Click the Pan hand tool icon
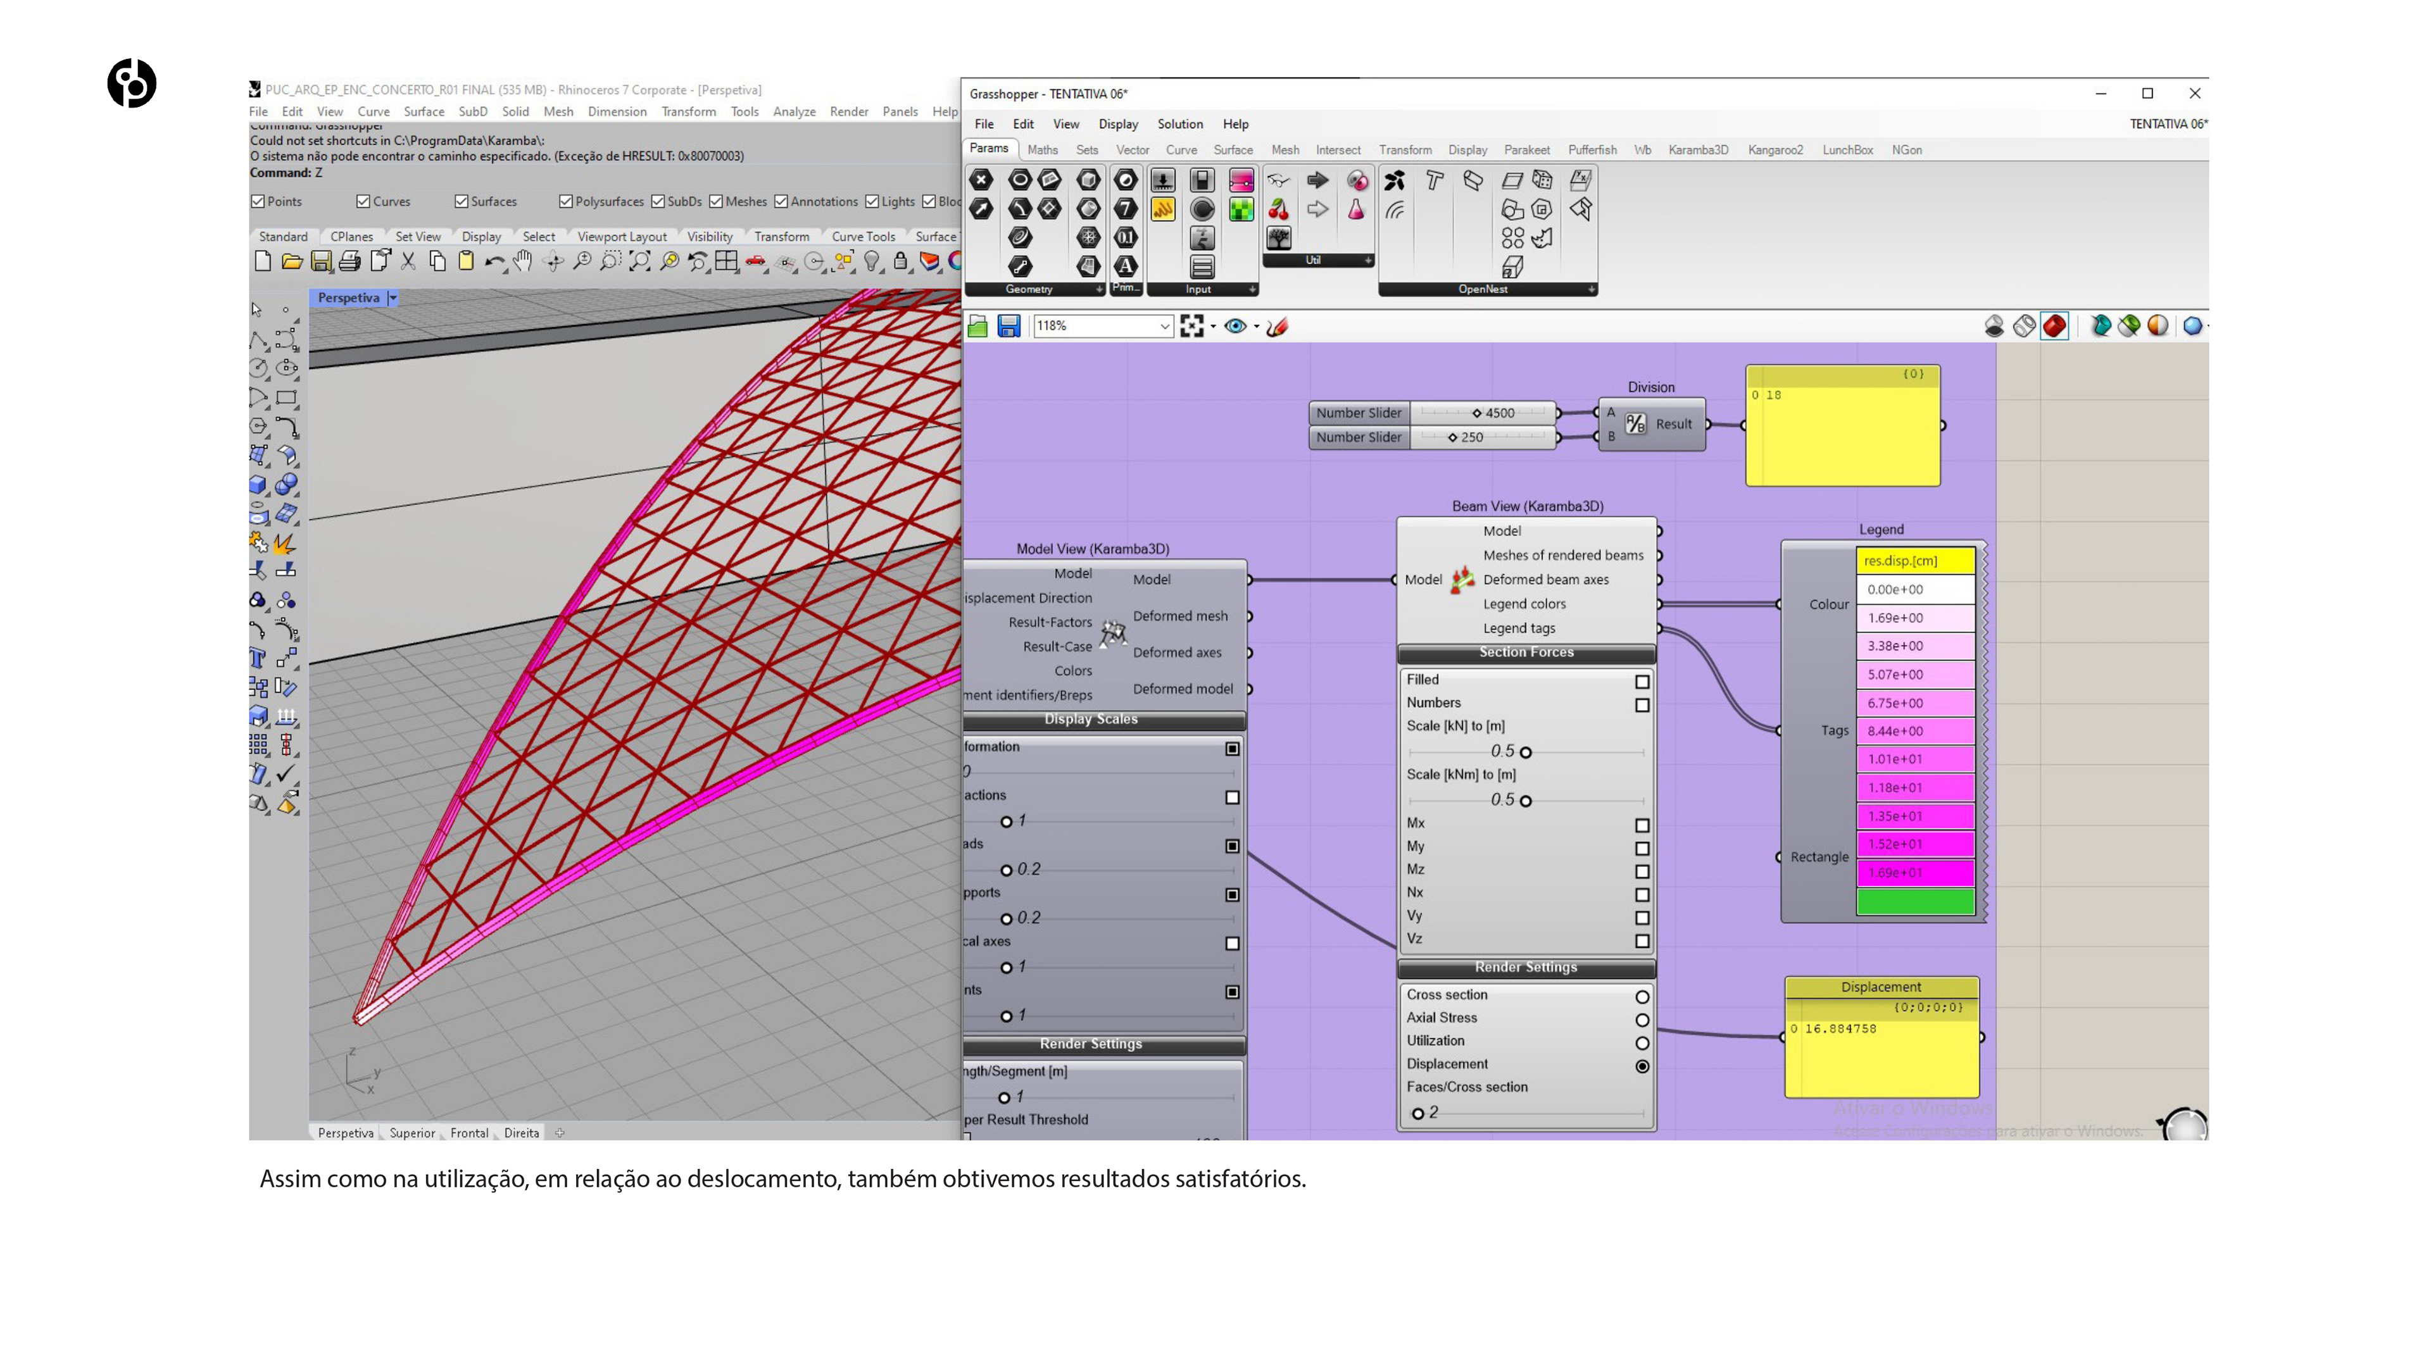This screenshot has height=1367, width=2431. (523, 261)
